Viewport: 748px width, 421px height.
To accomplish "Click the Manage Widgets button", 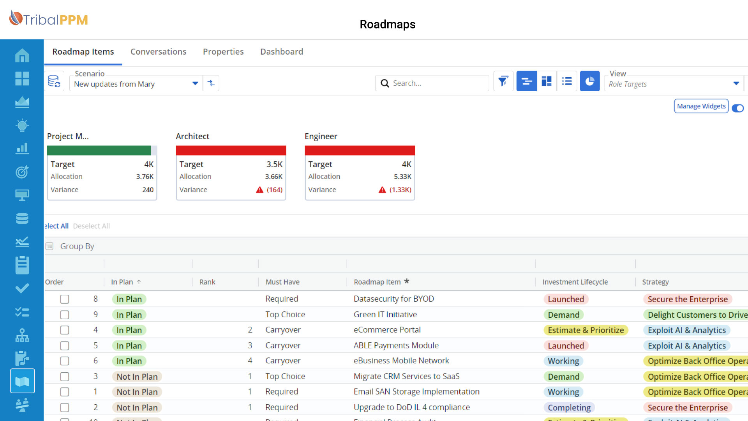I will (701, 106).
